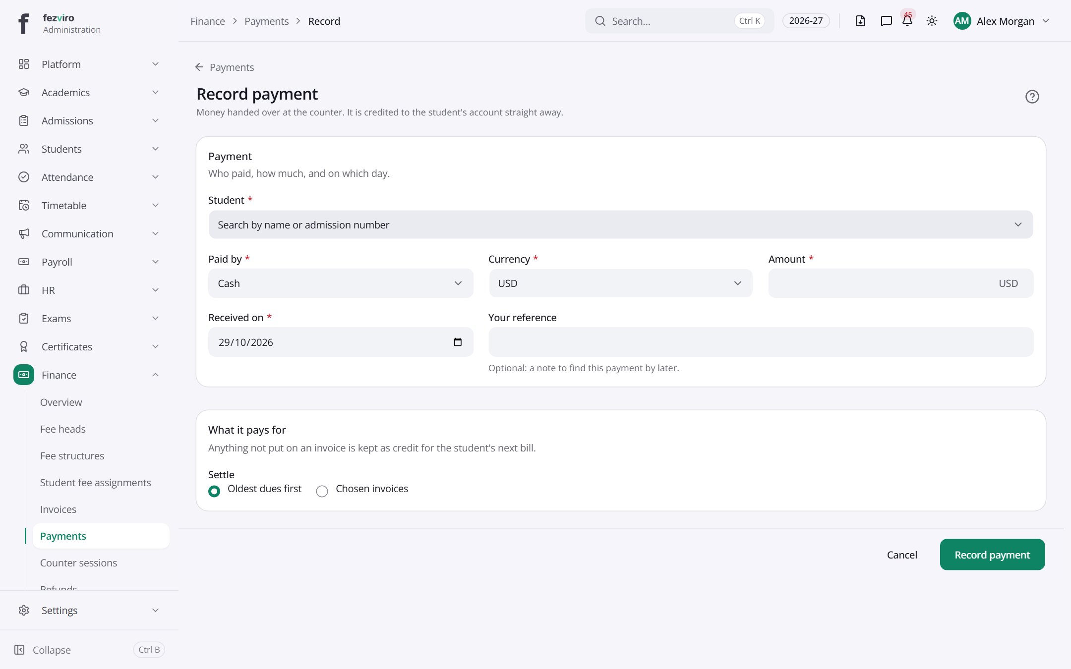Click the AM user avatar
Screen dimensions: 1071x669
coord(962,21)
